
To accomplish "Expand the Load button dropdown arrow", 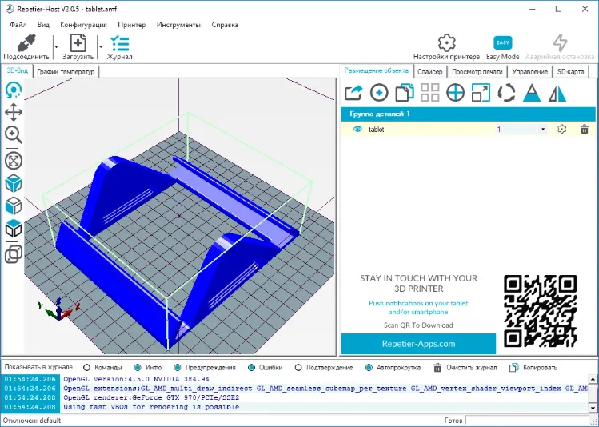I will (x=101, y=47).
